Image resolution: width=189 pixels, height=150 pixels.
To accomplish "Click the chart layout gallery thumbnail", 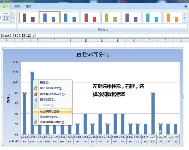I will [x=5, y=18].
